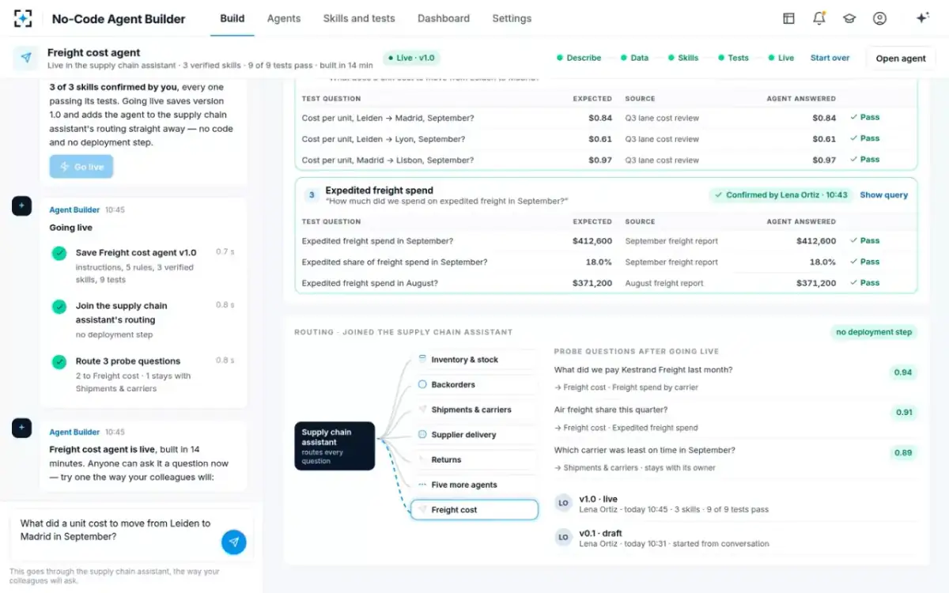949x593 pixels.
Task: Click the 0.89 confidence score
Action: [902, 453]
